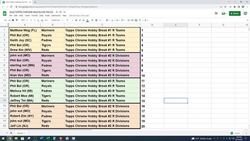Open the text rotation dropdown
Viewport: 250px width, 141px height.
click(123, 20)
